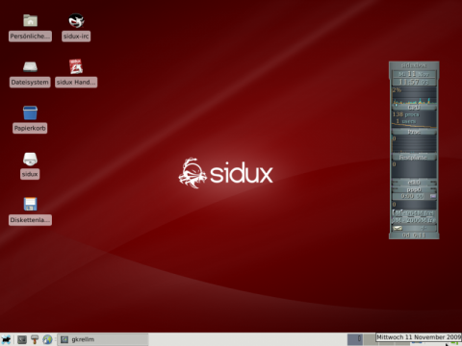Open the sidux start menu in taskbar
This screenshot has width=462, height=346.
click(x=6, y=339)
